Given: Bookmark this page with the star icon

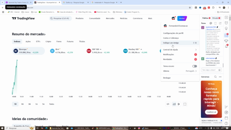Looking at the screenshot, I should click(x=190, y=8).
